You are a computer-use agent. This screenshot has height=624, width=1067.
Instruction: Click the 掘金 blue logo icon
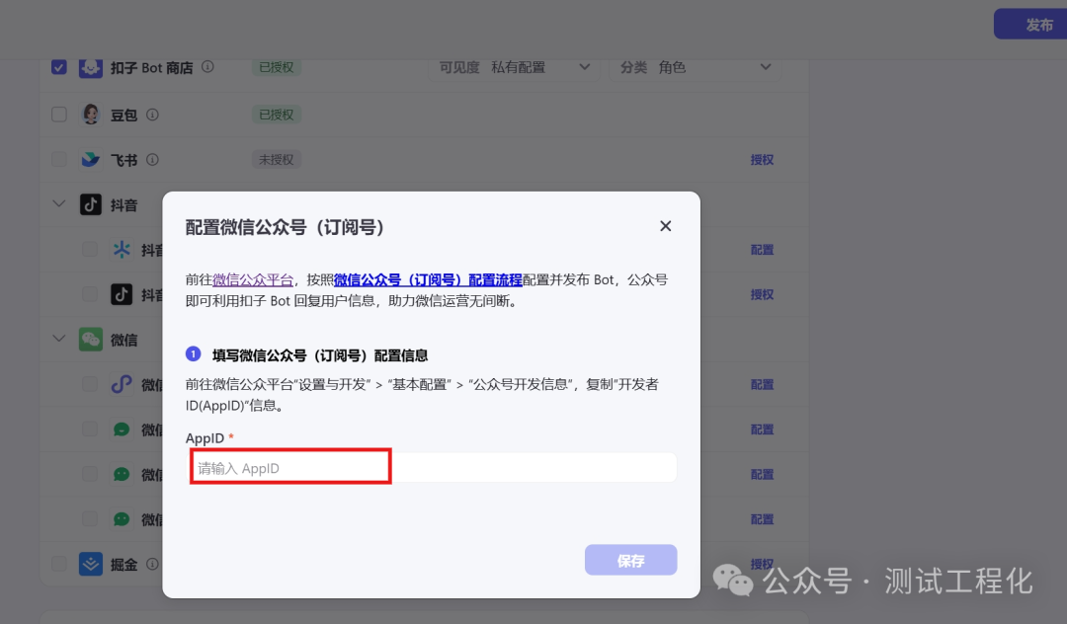coord(91,564)
